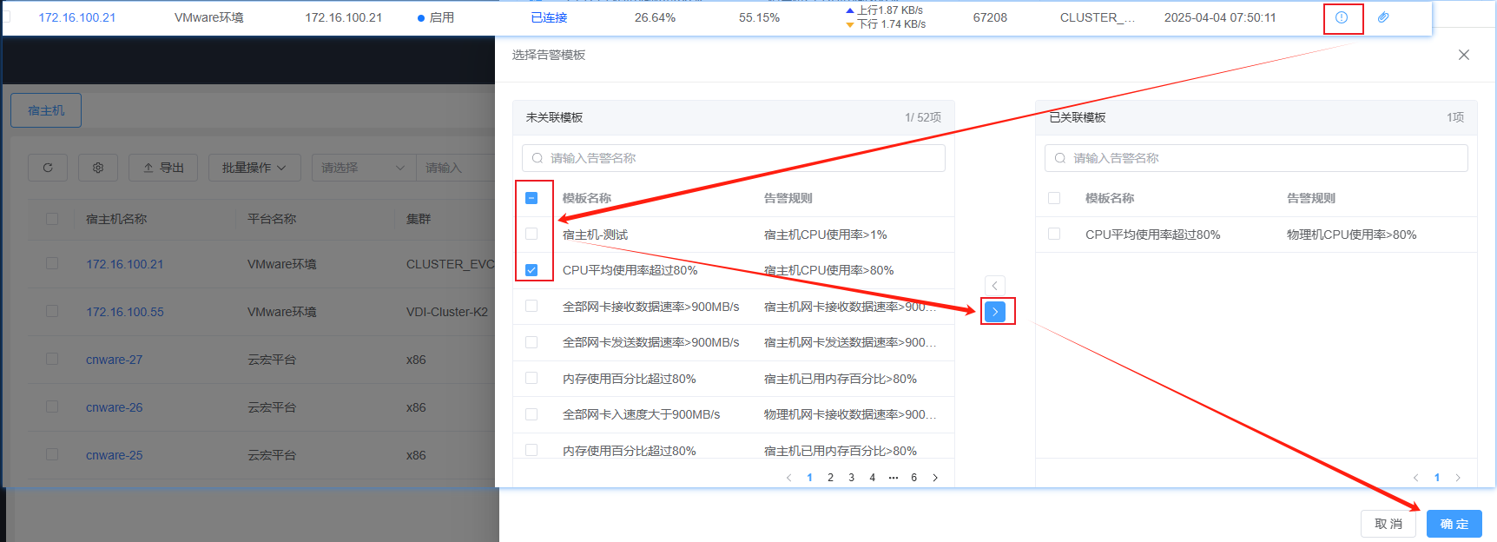Open host cnware-27 link
The height and width of the screenshot is (542, 1497).
115,360
